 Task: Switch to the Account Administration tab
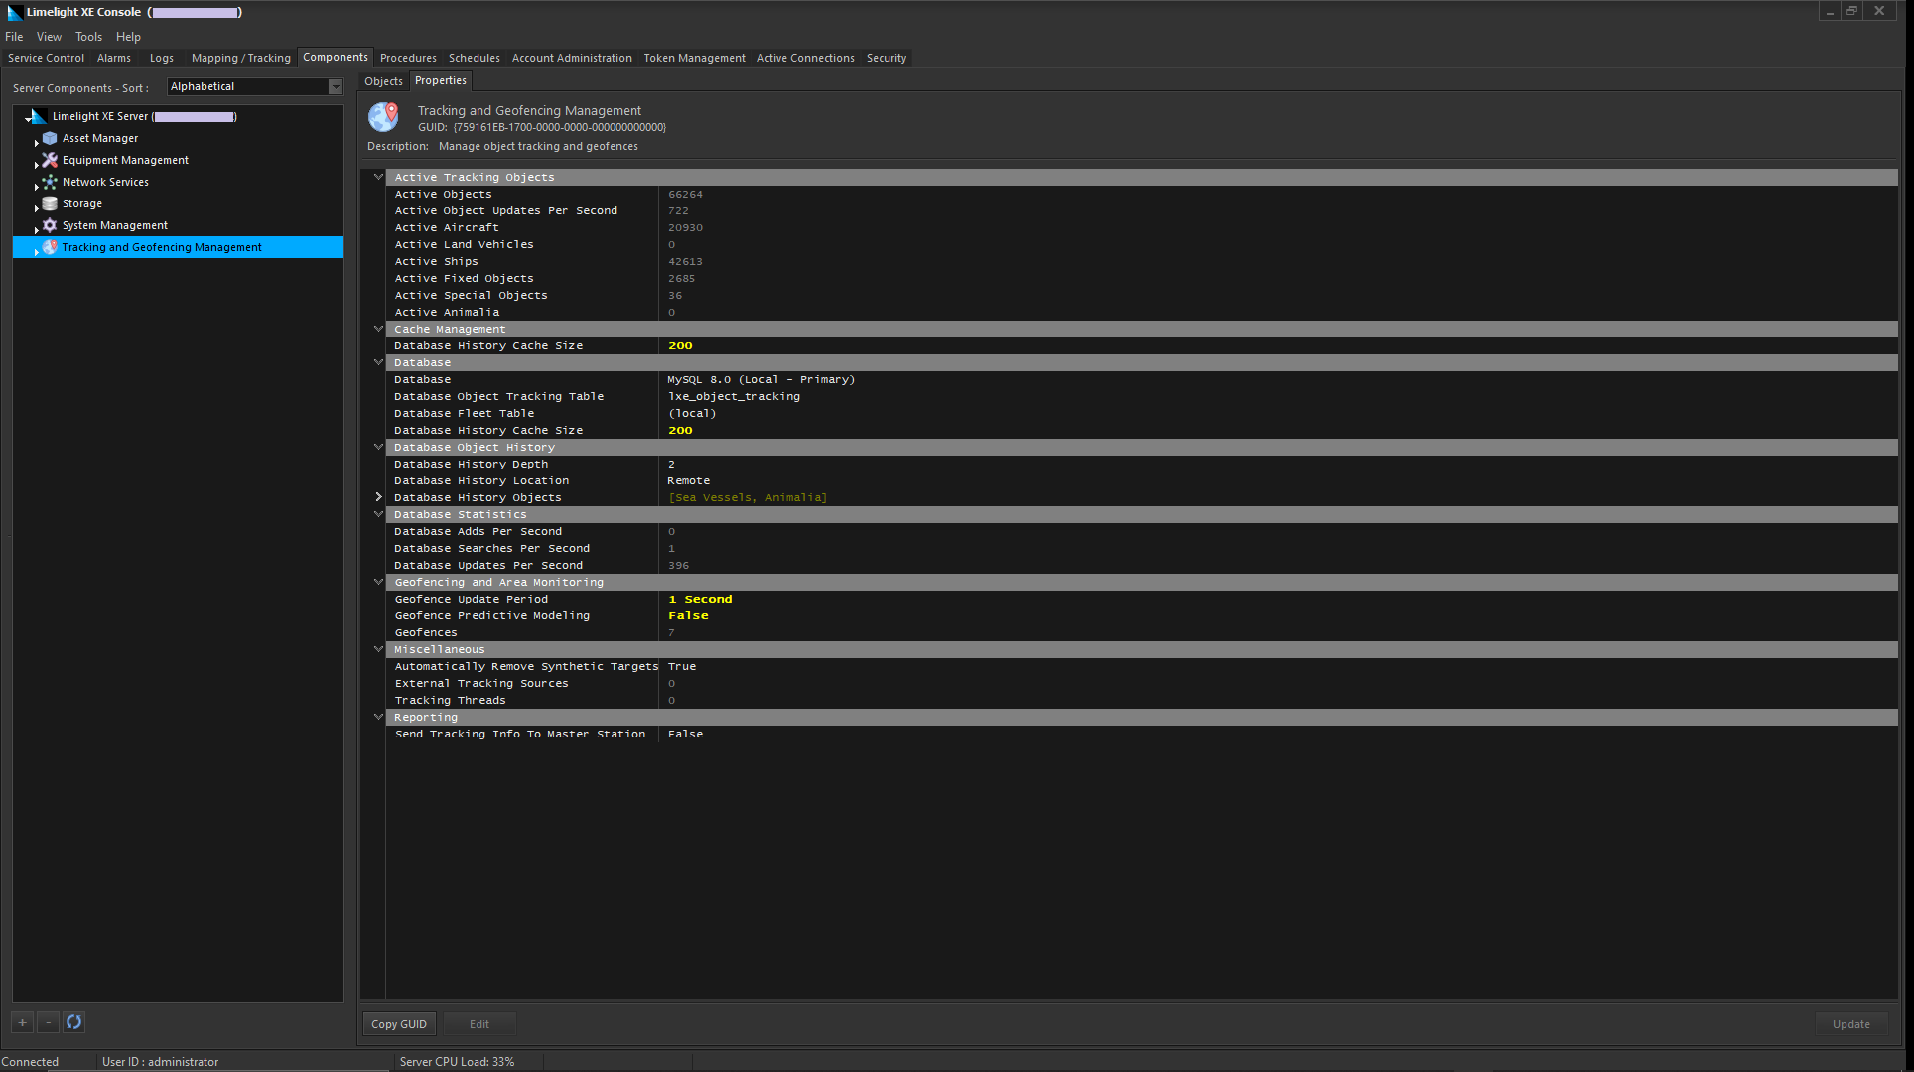[572, 58]
